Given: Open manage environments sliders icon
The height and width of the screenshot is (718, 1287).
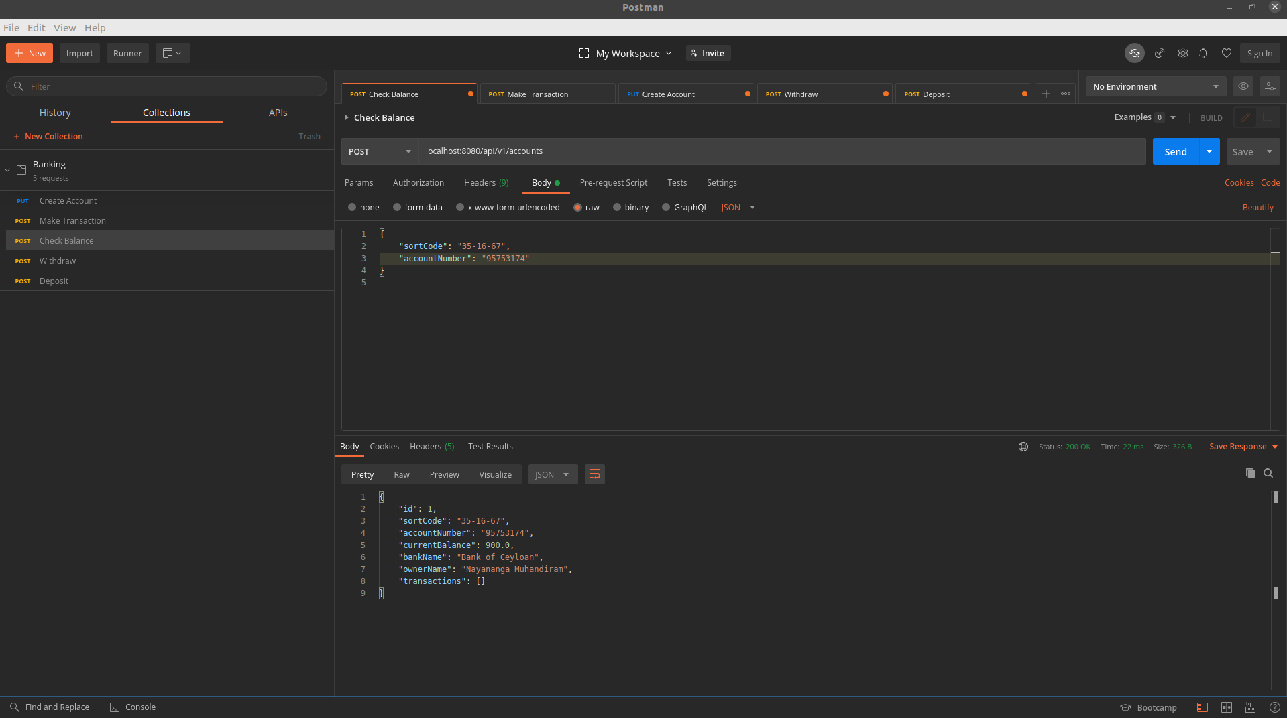Looking at the screenshot, I should [1270, 86].
